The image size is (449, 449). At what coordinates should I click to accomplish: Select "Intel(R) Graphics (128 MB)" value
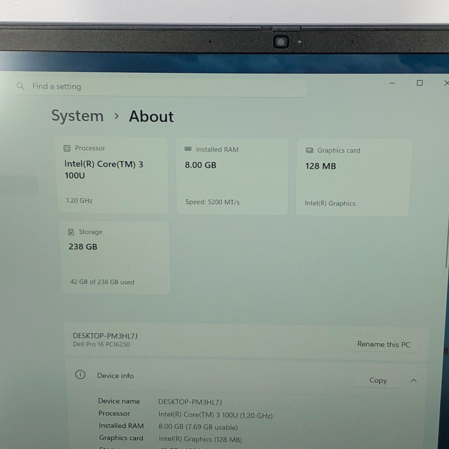[200, 439]
